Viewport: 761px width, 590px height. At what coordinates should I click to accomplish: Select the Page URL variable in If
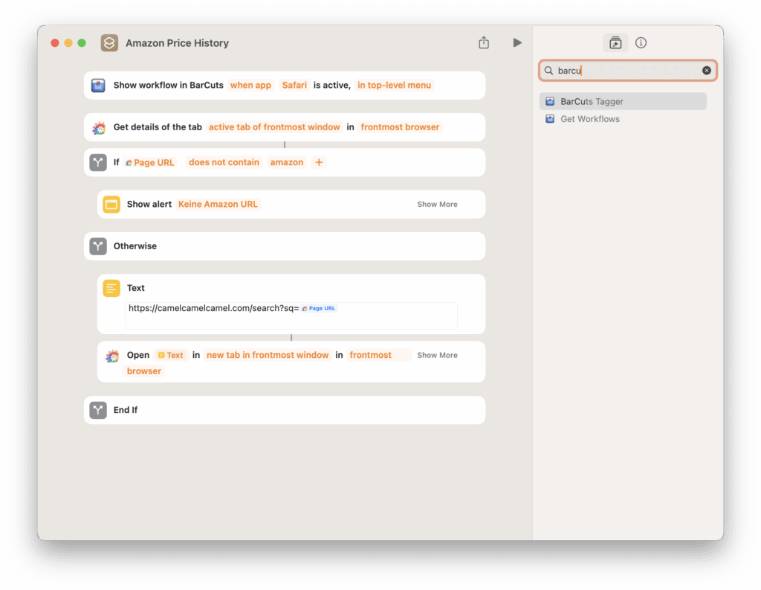[x=149, y=162]
